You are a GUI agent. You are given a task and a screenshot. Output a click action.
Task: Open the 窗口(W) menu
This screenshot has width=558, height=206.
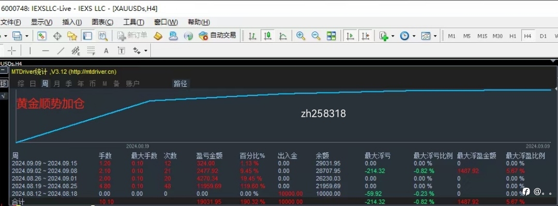[x=166, y=22]
